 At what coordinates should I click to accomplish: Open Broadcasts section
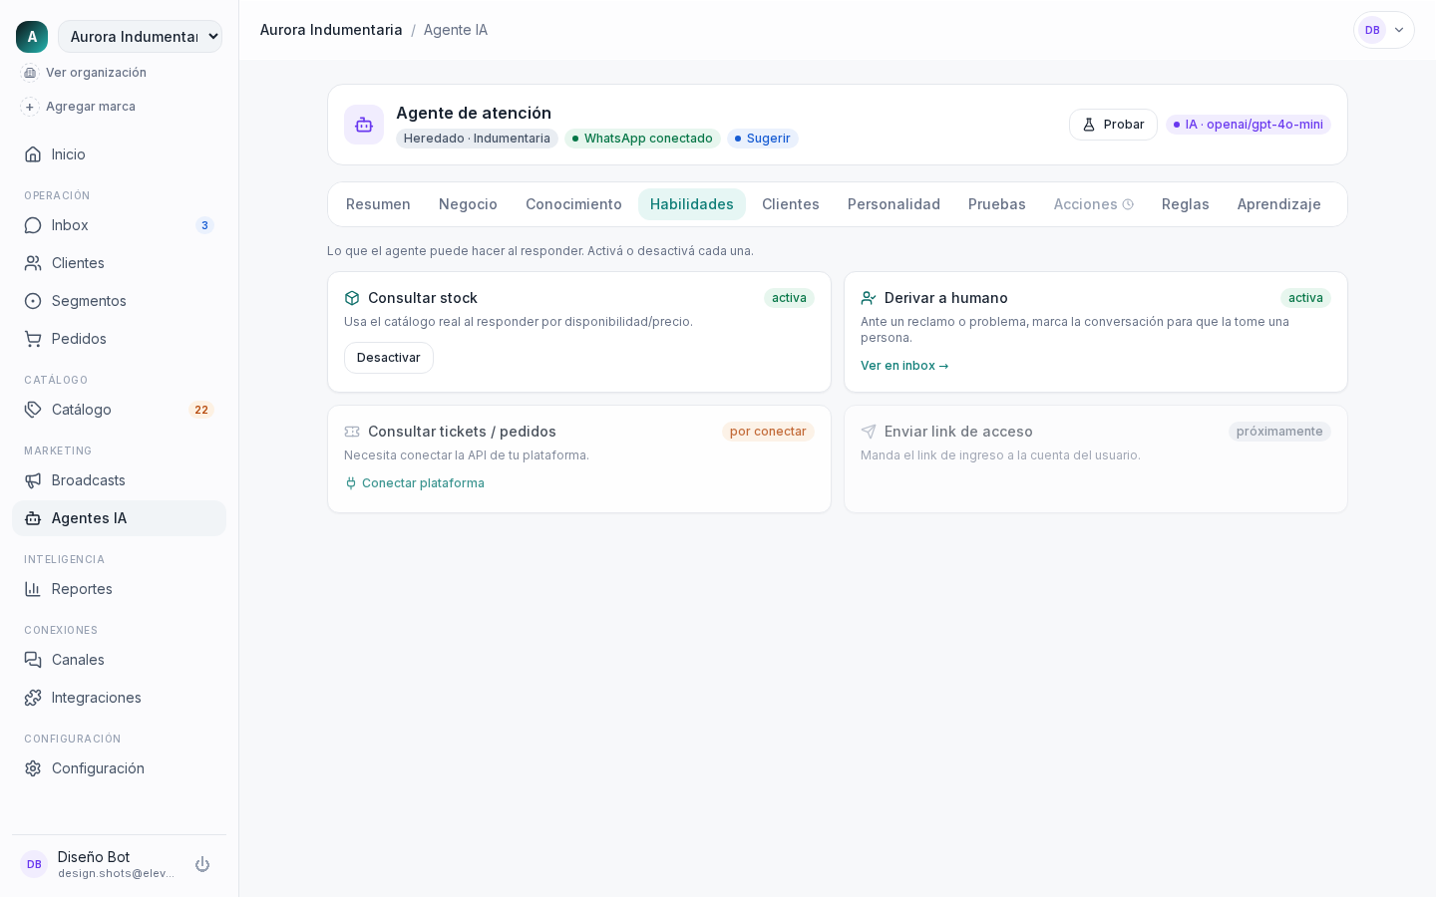[119, 480]
